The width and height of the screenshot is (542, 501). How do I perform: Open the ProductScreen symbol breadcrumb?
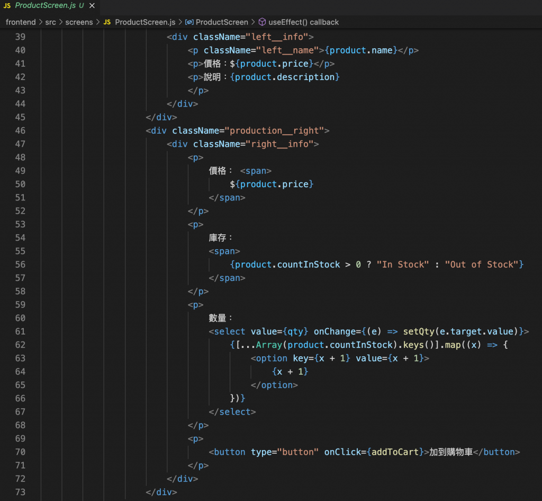click(222, 22)
